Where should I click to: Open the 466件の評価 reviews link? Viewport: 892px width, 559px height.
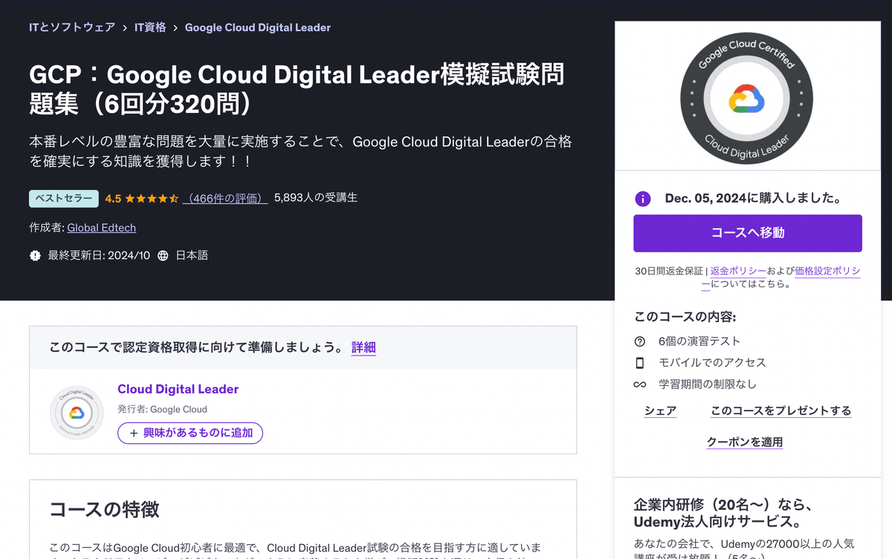(x=225, y=198)
